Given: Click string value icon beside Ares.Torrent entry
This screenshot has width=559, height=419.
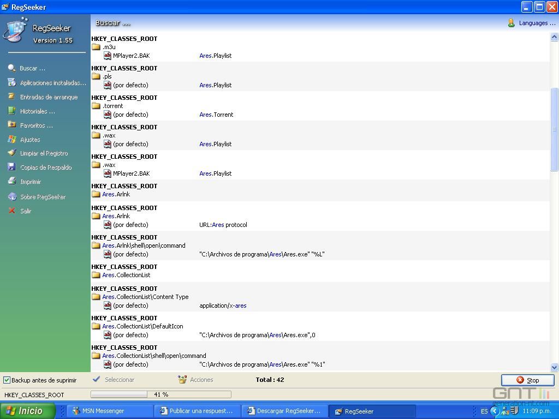Looking at the screenshot, I should [108, 115].
